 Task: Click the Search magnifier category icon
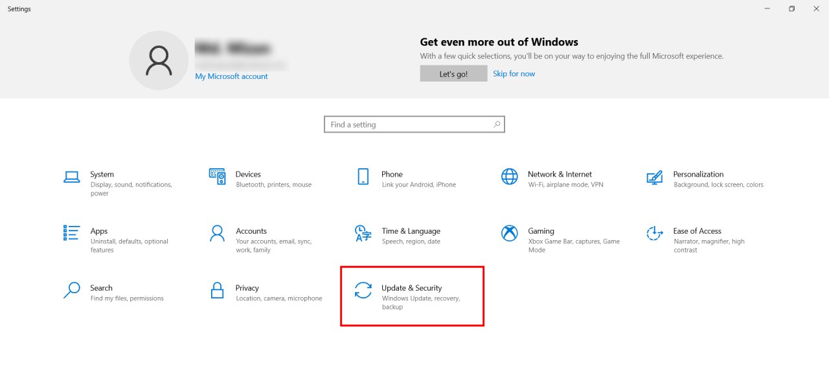pyautogui.click(x=71, y=290)
